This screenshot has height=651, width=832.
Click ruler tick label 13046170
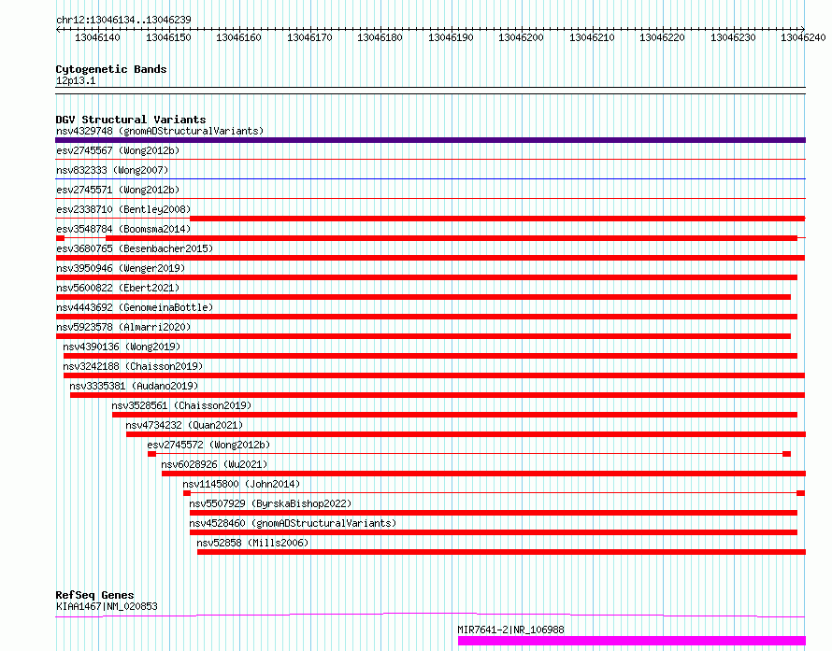click(309, 37)
